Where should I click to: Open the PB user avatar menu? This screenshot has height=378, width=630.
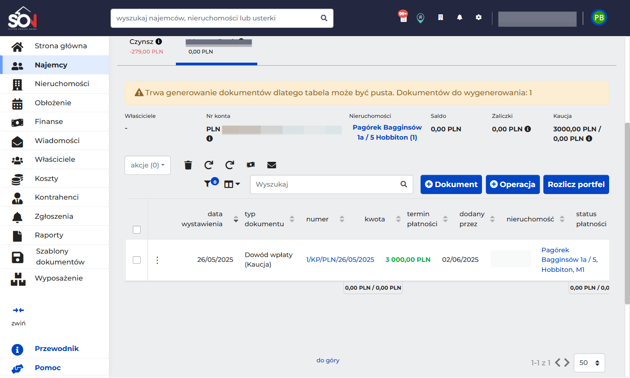pyautogui.click(x=599, y=18)
